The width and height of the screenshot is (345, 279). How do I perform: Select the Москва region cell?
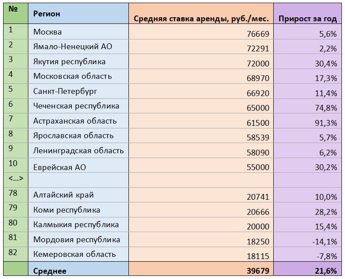pyautogui.click(x=47, y=32)
